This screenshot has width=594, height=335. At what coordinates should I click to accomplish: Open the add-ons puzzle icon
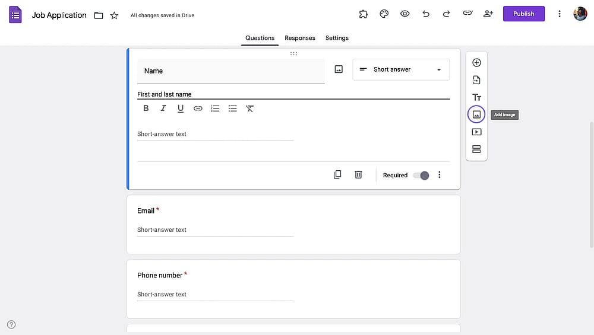364,14
